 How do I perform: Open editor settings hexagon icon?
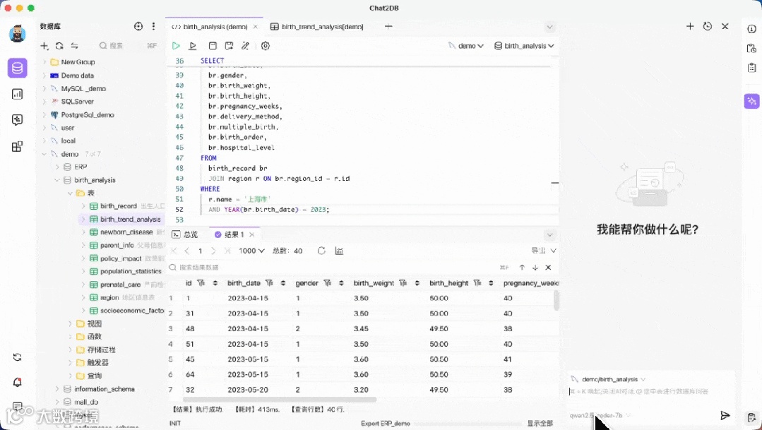pyautogui.click(x=266, y=46)
